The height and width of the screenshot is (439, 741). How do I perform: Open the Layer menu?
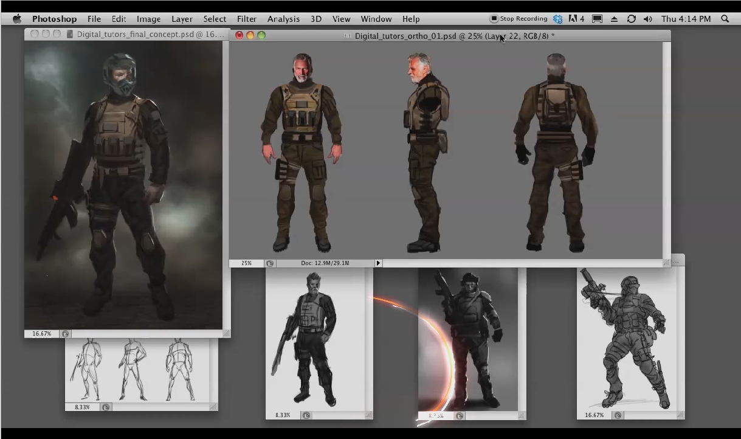pos(182,19)
